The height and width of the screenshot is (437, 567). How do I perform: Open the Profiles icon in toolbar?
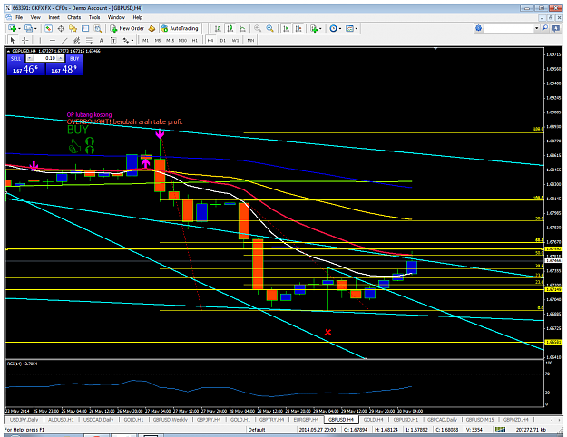28,28
